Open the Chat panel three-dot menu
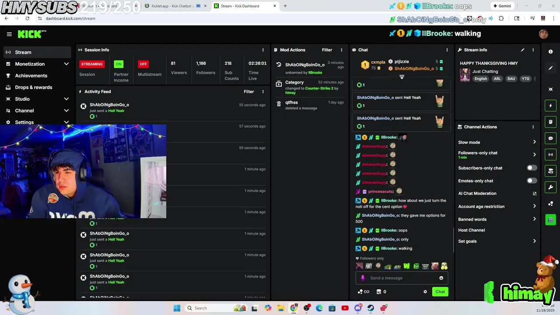Screen dimensions: 560x315 pos(447,50)
